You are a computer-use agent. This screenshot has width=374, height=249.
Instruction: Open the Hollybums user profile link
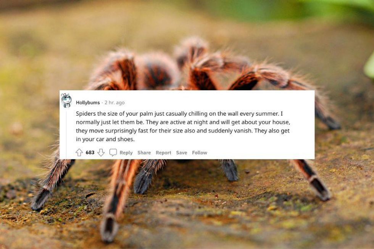(88, 103)
